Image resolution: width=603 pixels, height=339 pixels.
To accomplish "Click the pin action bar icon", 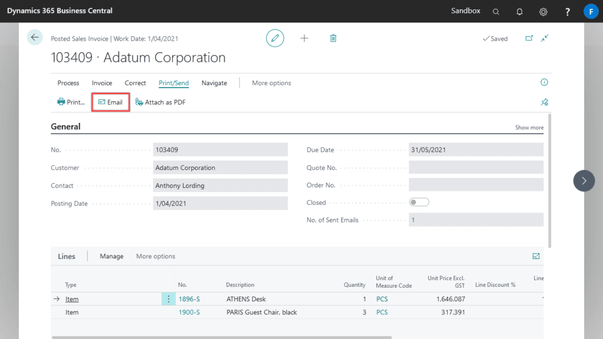I will pos(544,102).
